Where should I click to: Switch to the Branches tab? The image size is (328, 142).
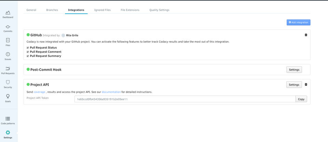52,10
